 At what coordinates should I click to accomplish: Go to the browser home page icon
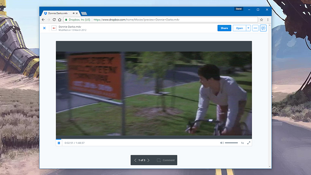point(60,20)
